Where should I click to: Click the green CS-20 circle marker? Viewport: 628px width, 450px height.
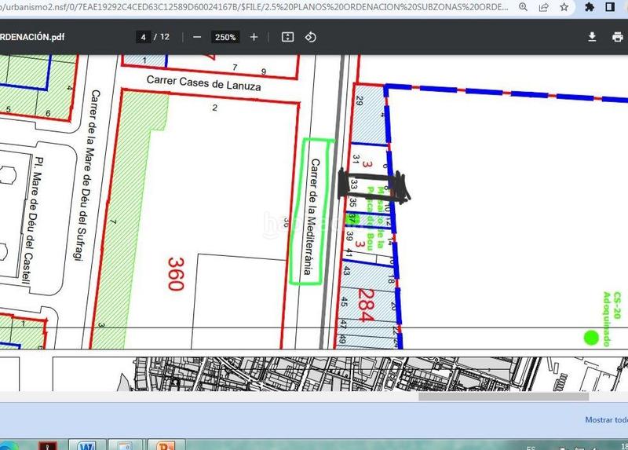[591, 338]
